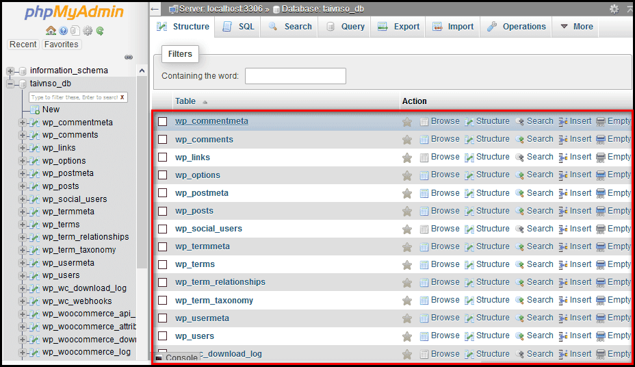Click the sidebar scroll up arrow

[142, 71]
